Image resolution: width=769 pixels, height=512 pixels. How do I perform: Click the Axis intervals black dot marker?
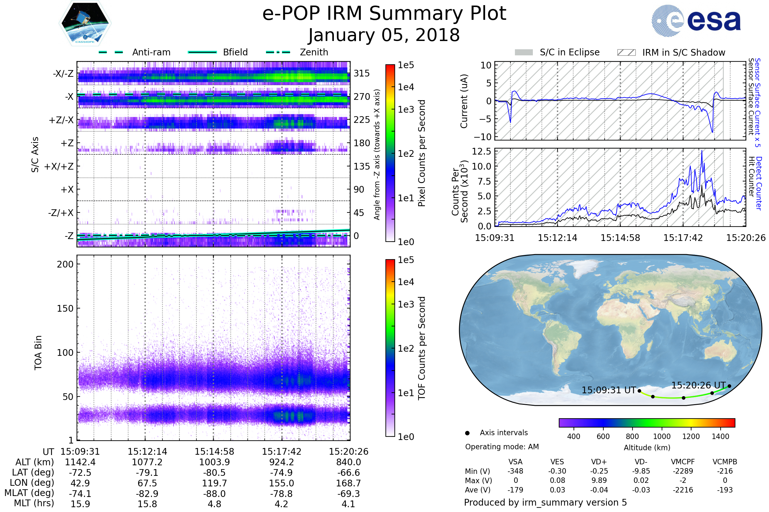tap(467, 433)
